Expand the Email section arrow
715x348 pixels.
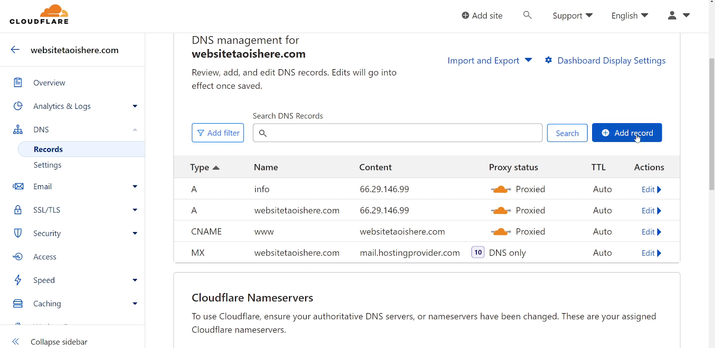tap(135, 186)
